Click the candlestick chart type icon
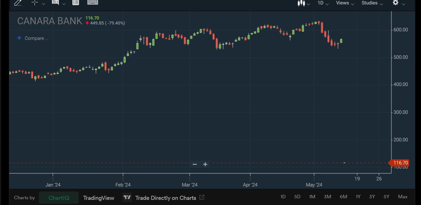Image resolution: width=421 pixels, height=205 pixels. pos(301,3)
